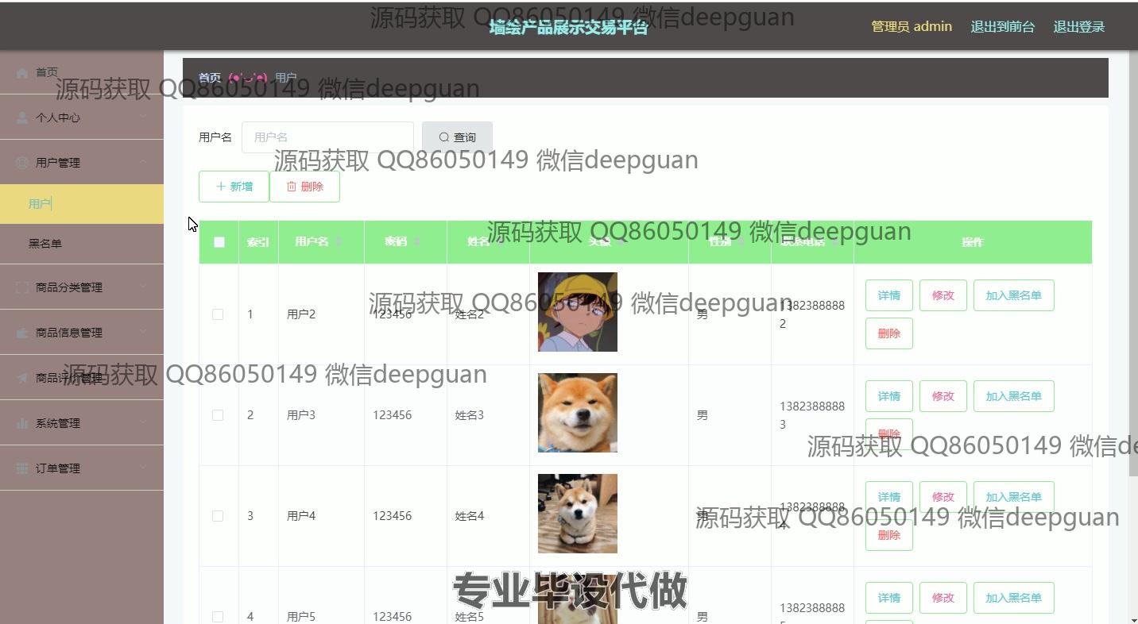Check the row for 用户5
This screenshot has width=1138, height=624.
(218, 617)
